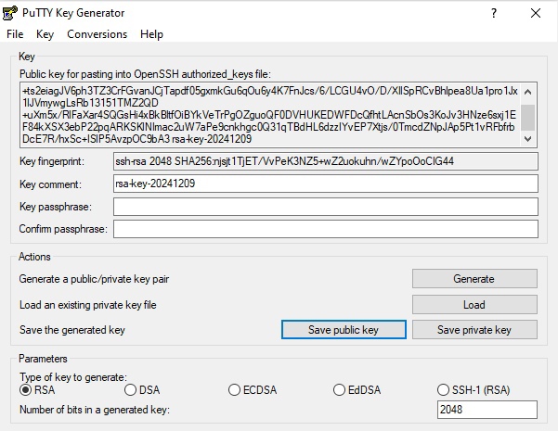Click the Key passphrase field

(x=326, y=207)
